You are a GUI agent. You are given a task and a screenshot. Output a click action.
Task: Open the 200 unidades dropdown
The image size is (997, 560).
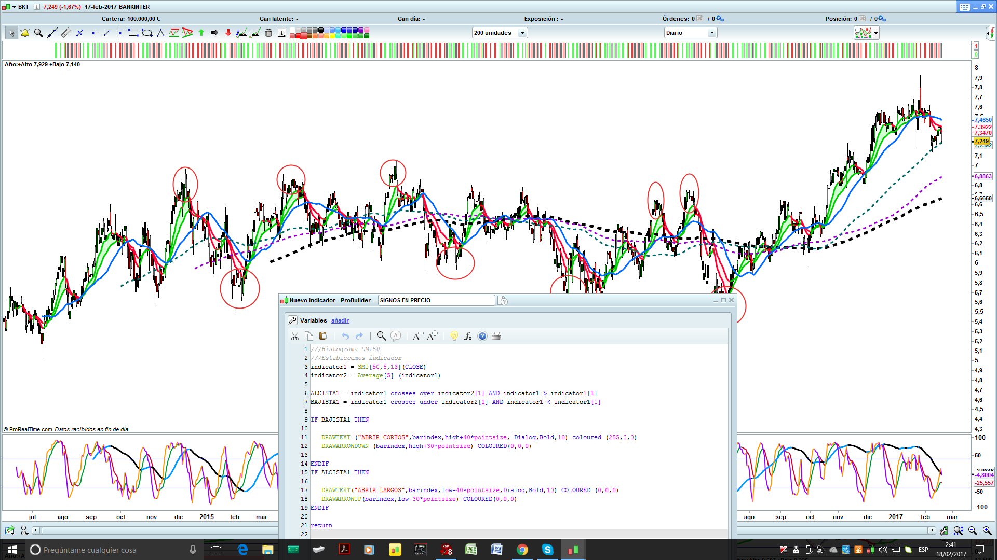point(522,33)
